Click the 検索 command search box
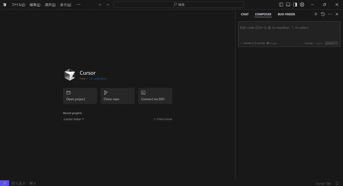Screen dimensions: 343x186 click(178, 5)
